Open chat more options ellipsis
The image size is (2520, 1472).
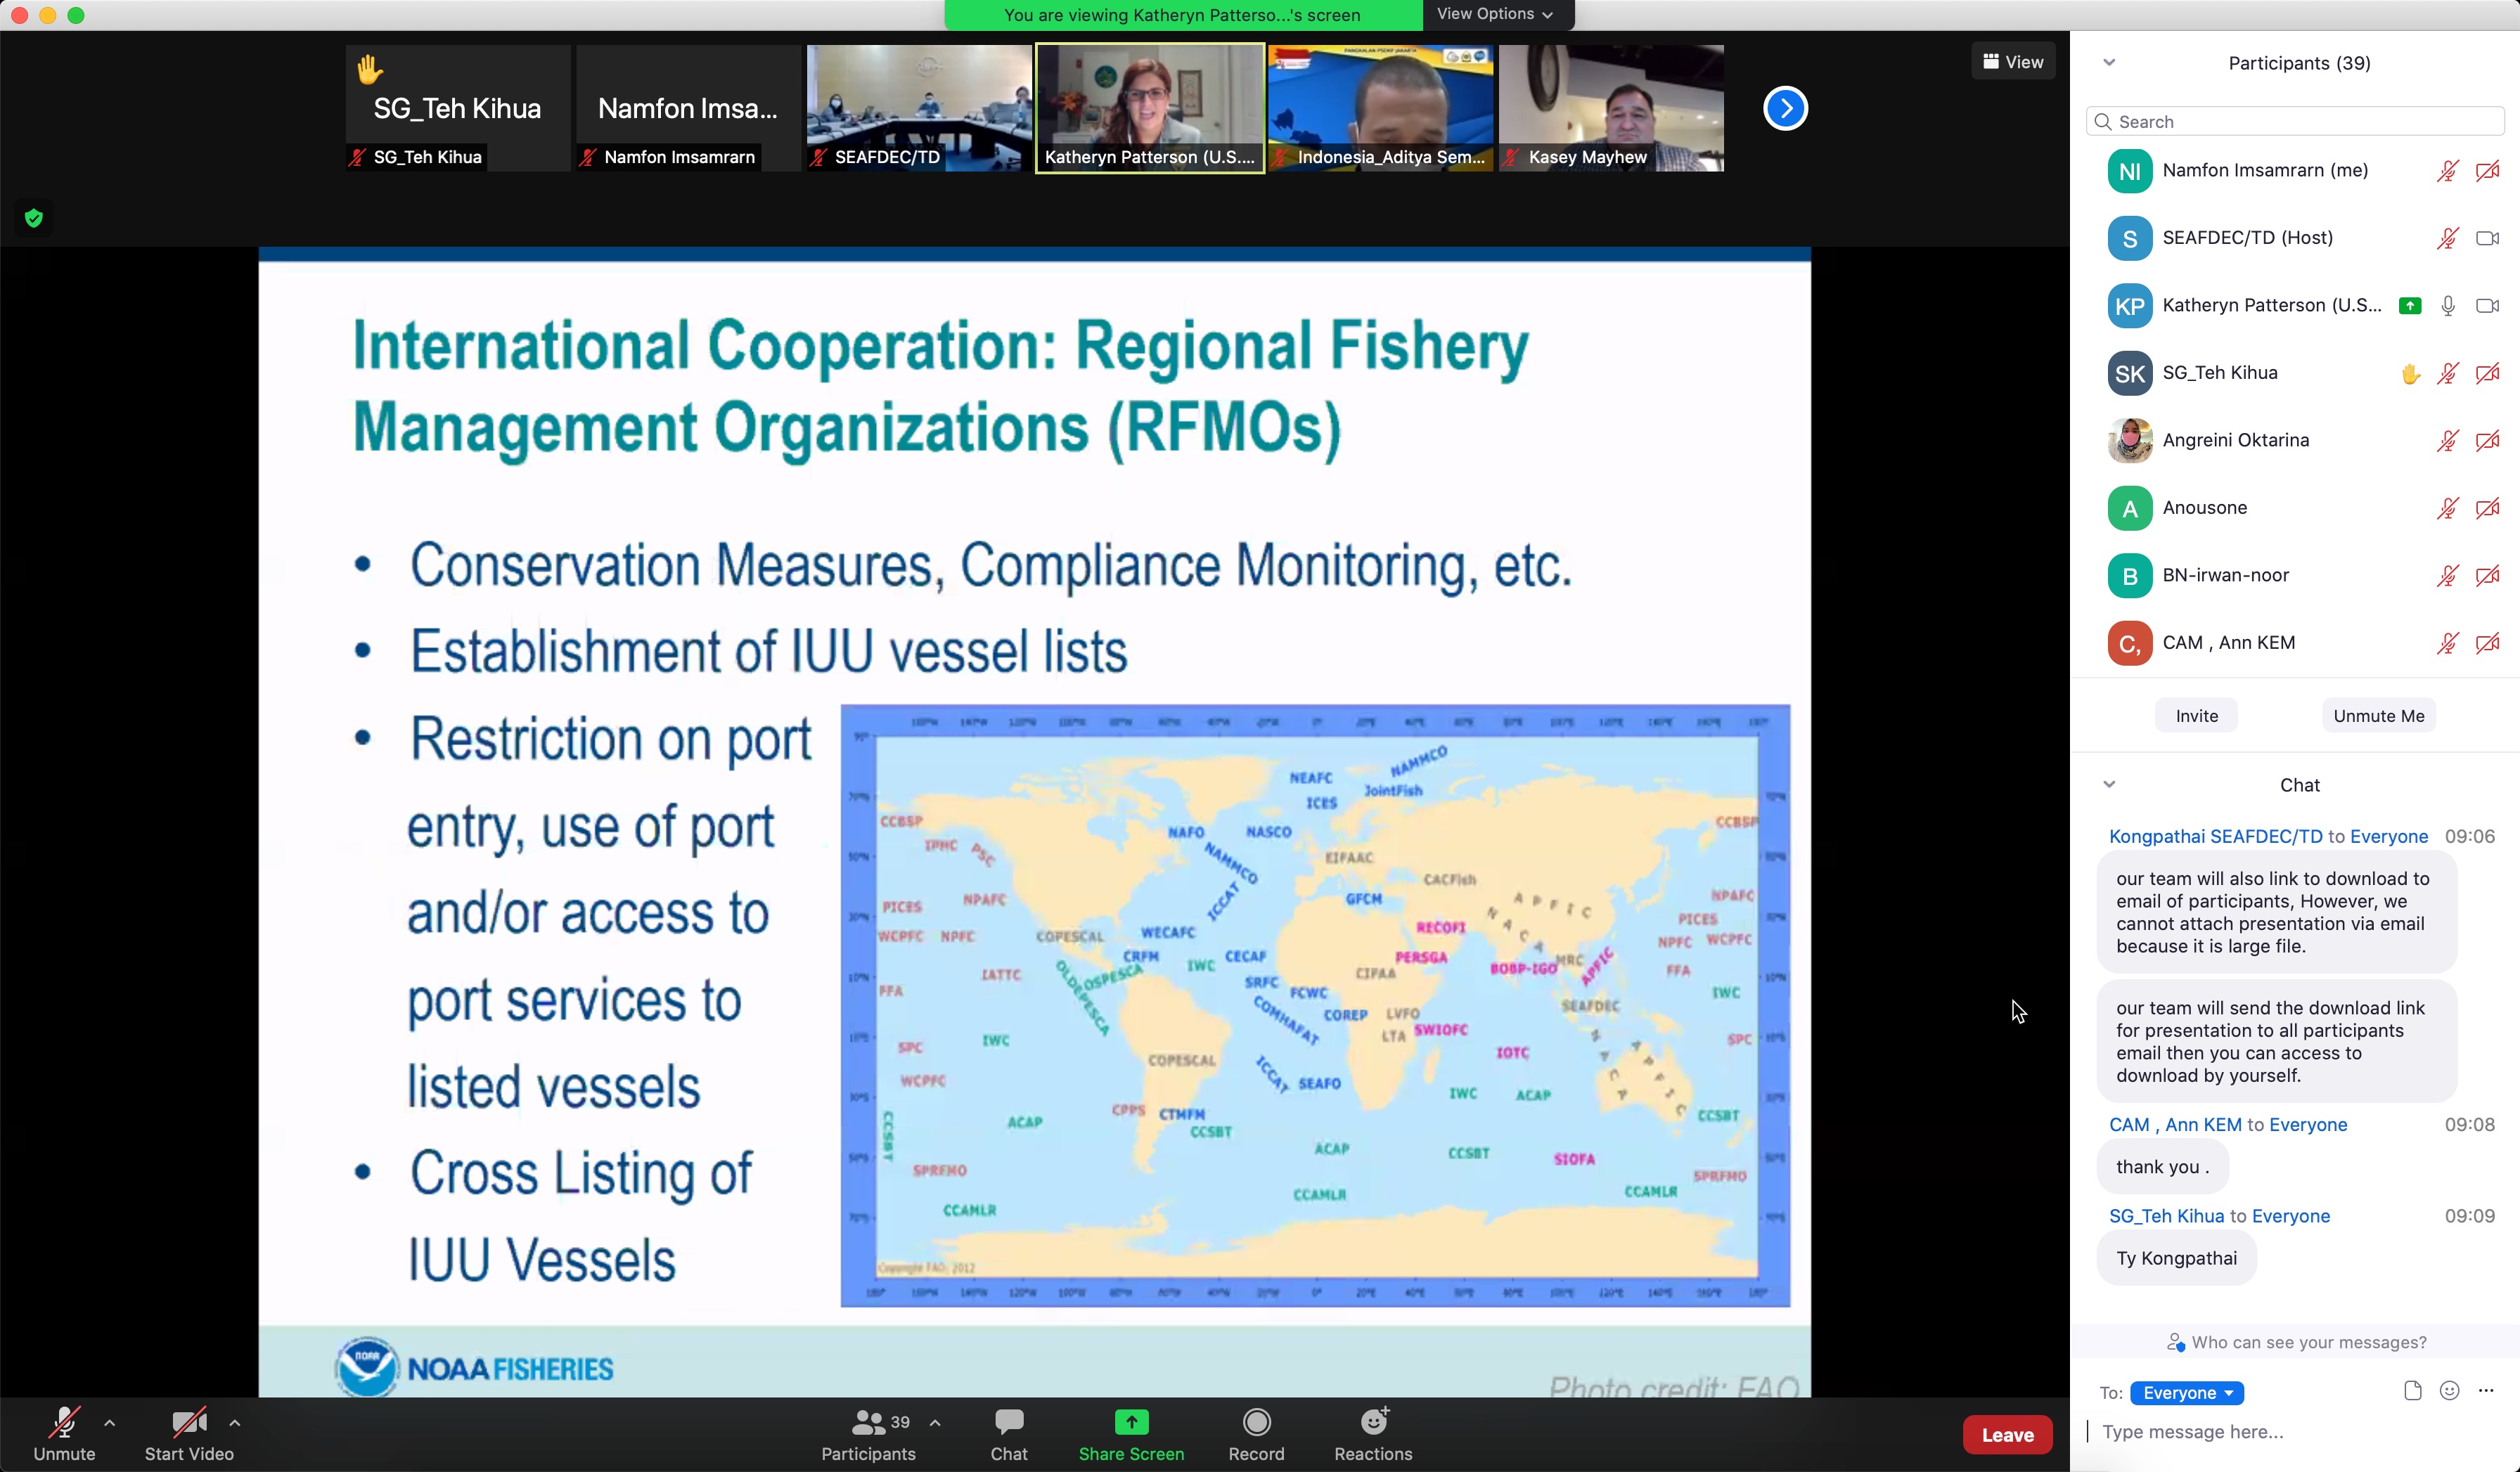(2486, 1391)
